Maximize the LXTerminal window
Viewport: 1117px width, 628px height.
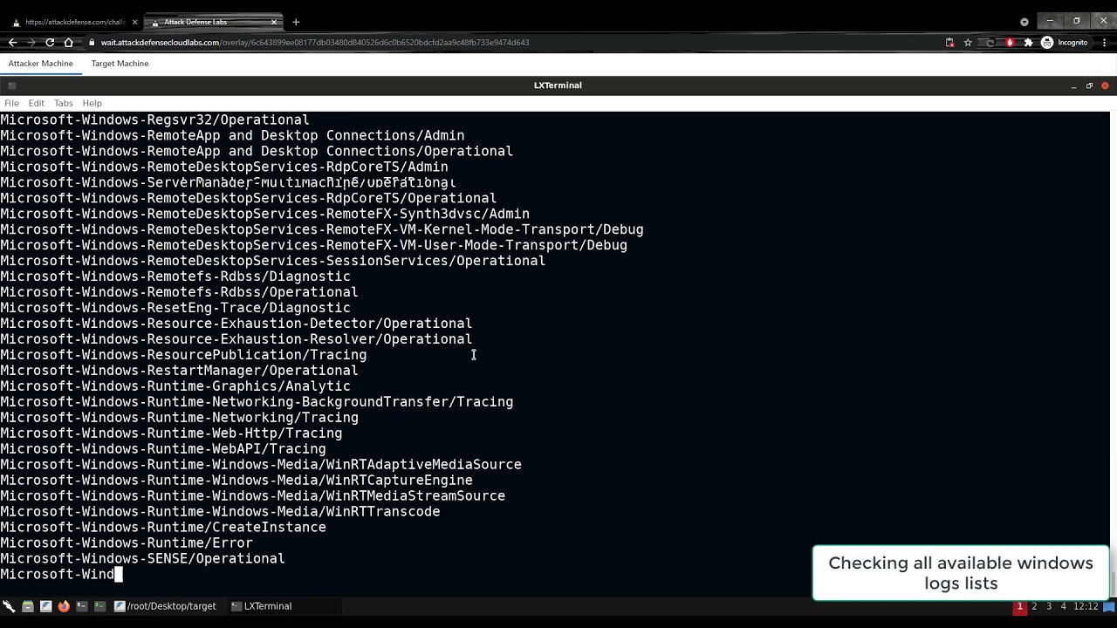(1089, 85)
